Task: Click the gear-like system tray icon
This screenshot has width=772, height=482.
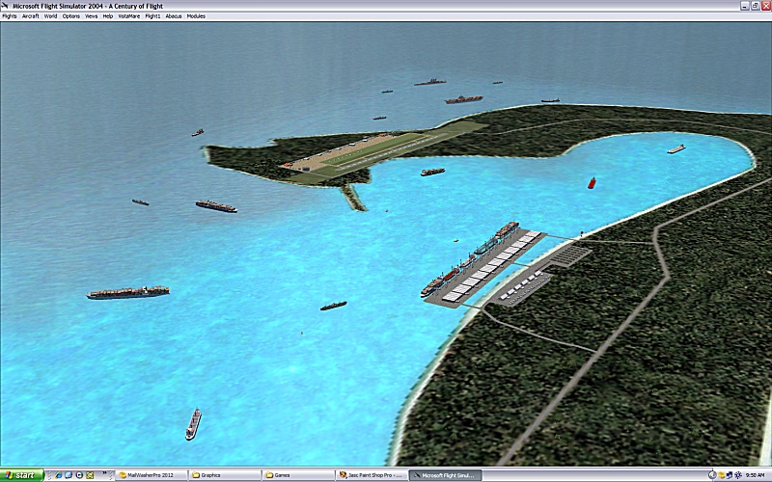Action: (x=738, y=475)
